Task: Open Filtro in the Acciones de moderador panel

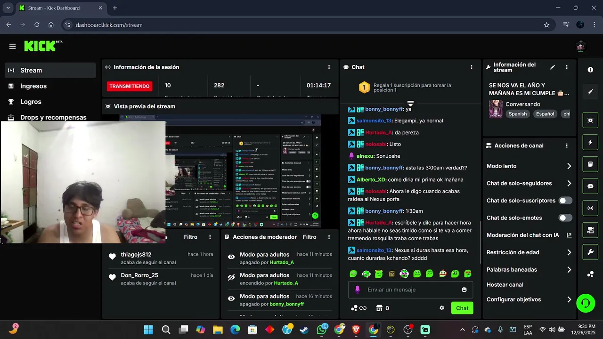Action: coord(310,237)
